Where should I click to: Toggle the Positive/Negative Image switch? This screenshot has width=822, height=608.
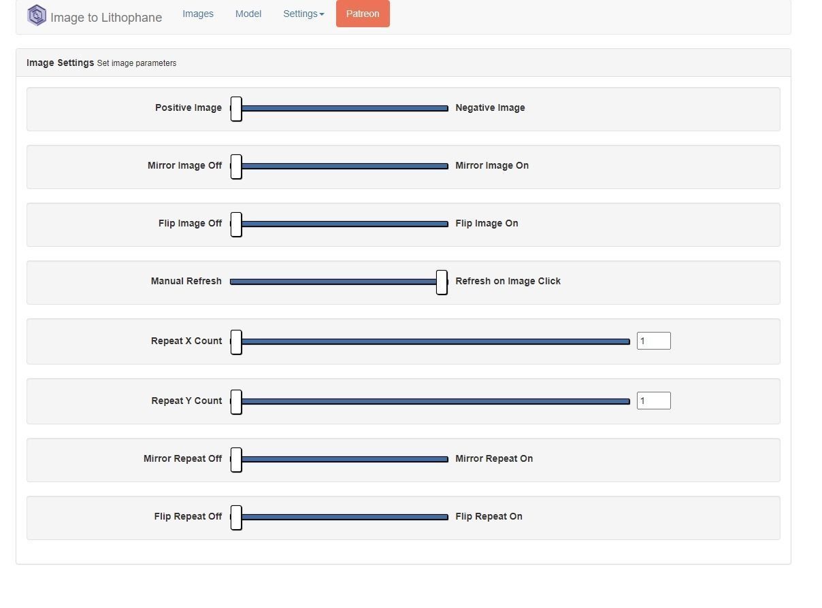[x=236, y=109]
